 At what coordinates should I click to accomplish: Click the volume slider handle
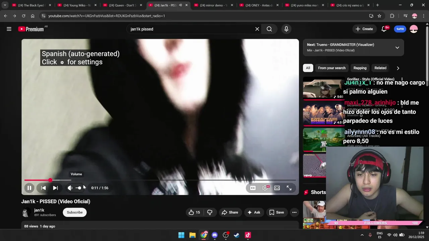tap(79, 188)
